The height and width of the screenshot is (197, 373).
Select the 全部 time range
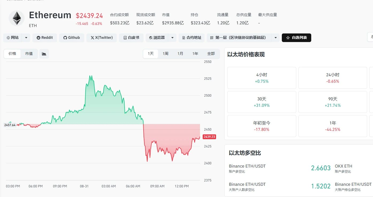click(x=211, y=54)
